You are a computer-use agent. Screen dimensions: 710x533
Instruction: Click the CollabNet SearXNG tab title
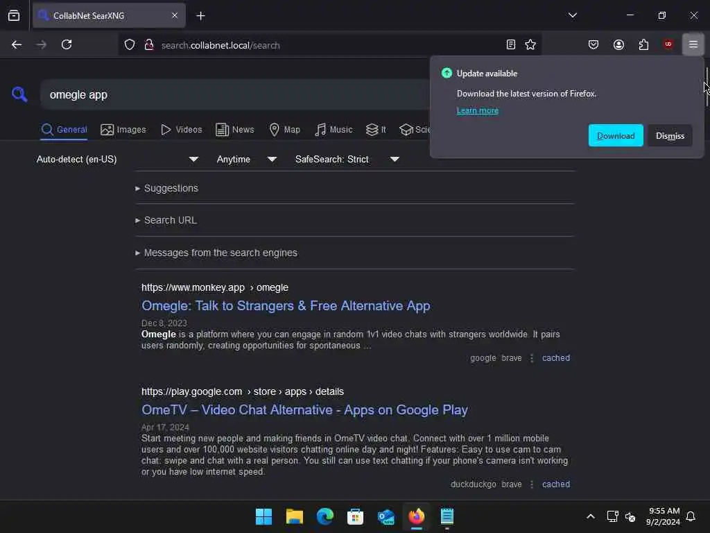pos(89,15)
